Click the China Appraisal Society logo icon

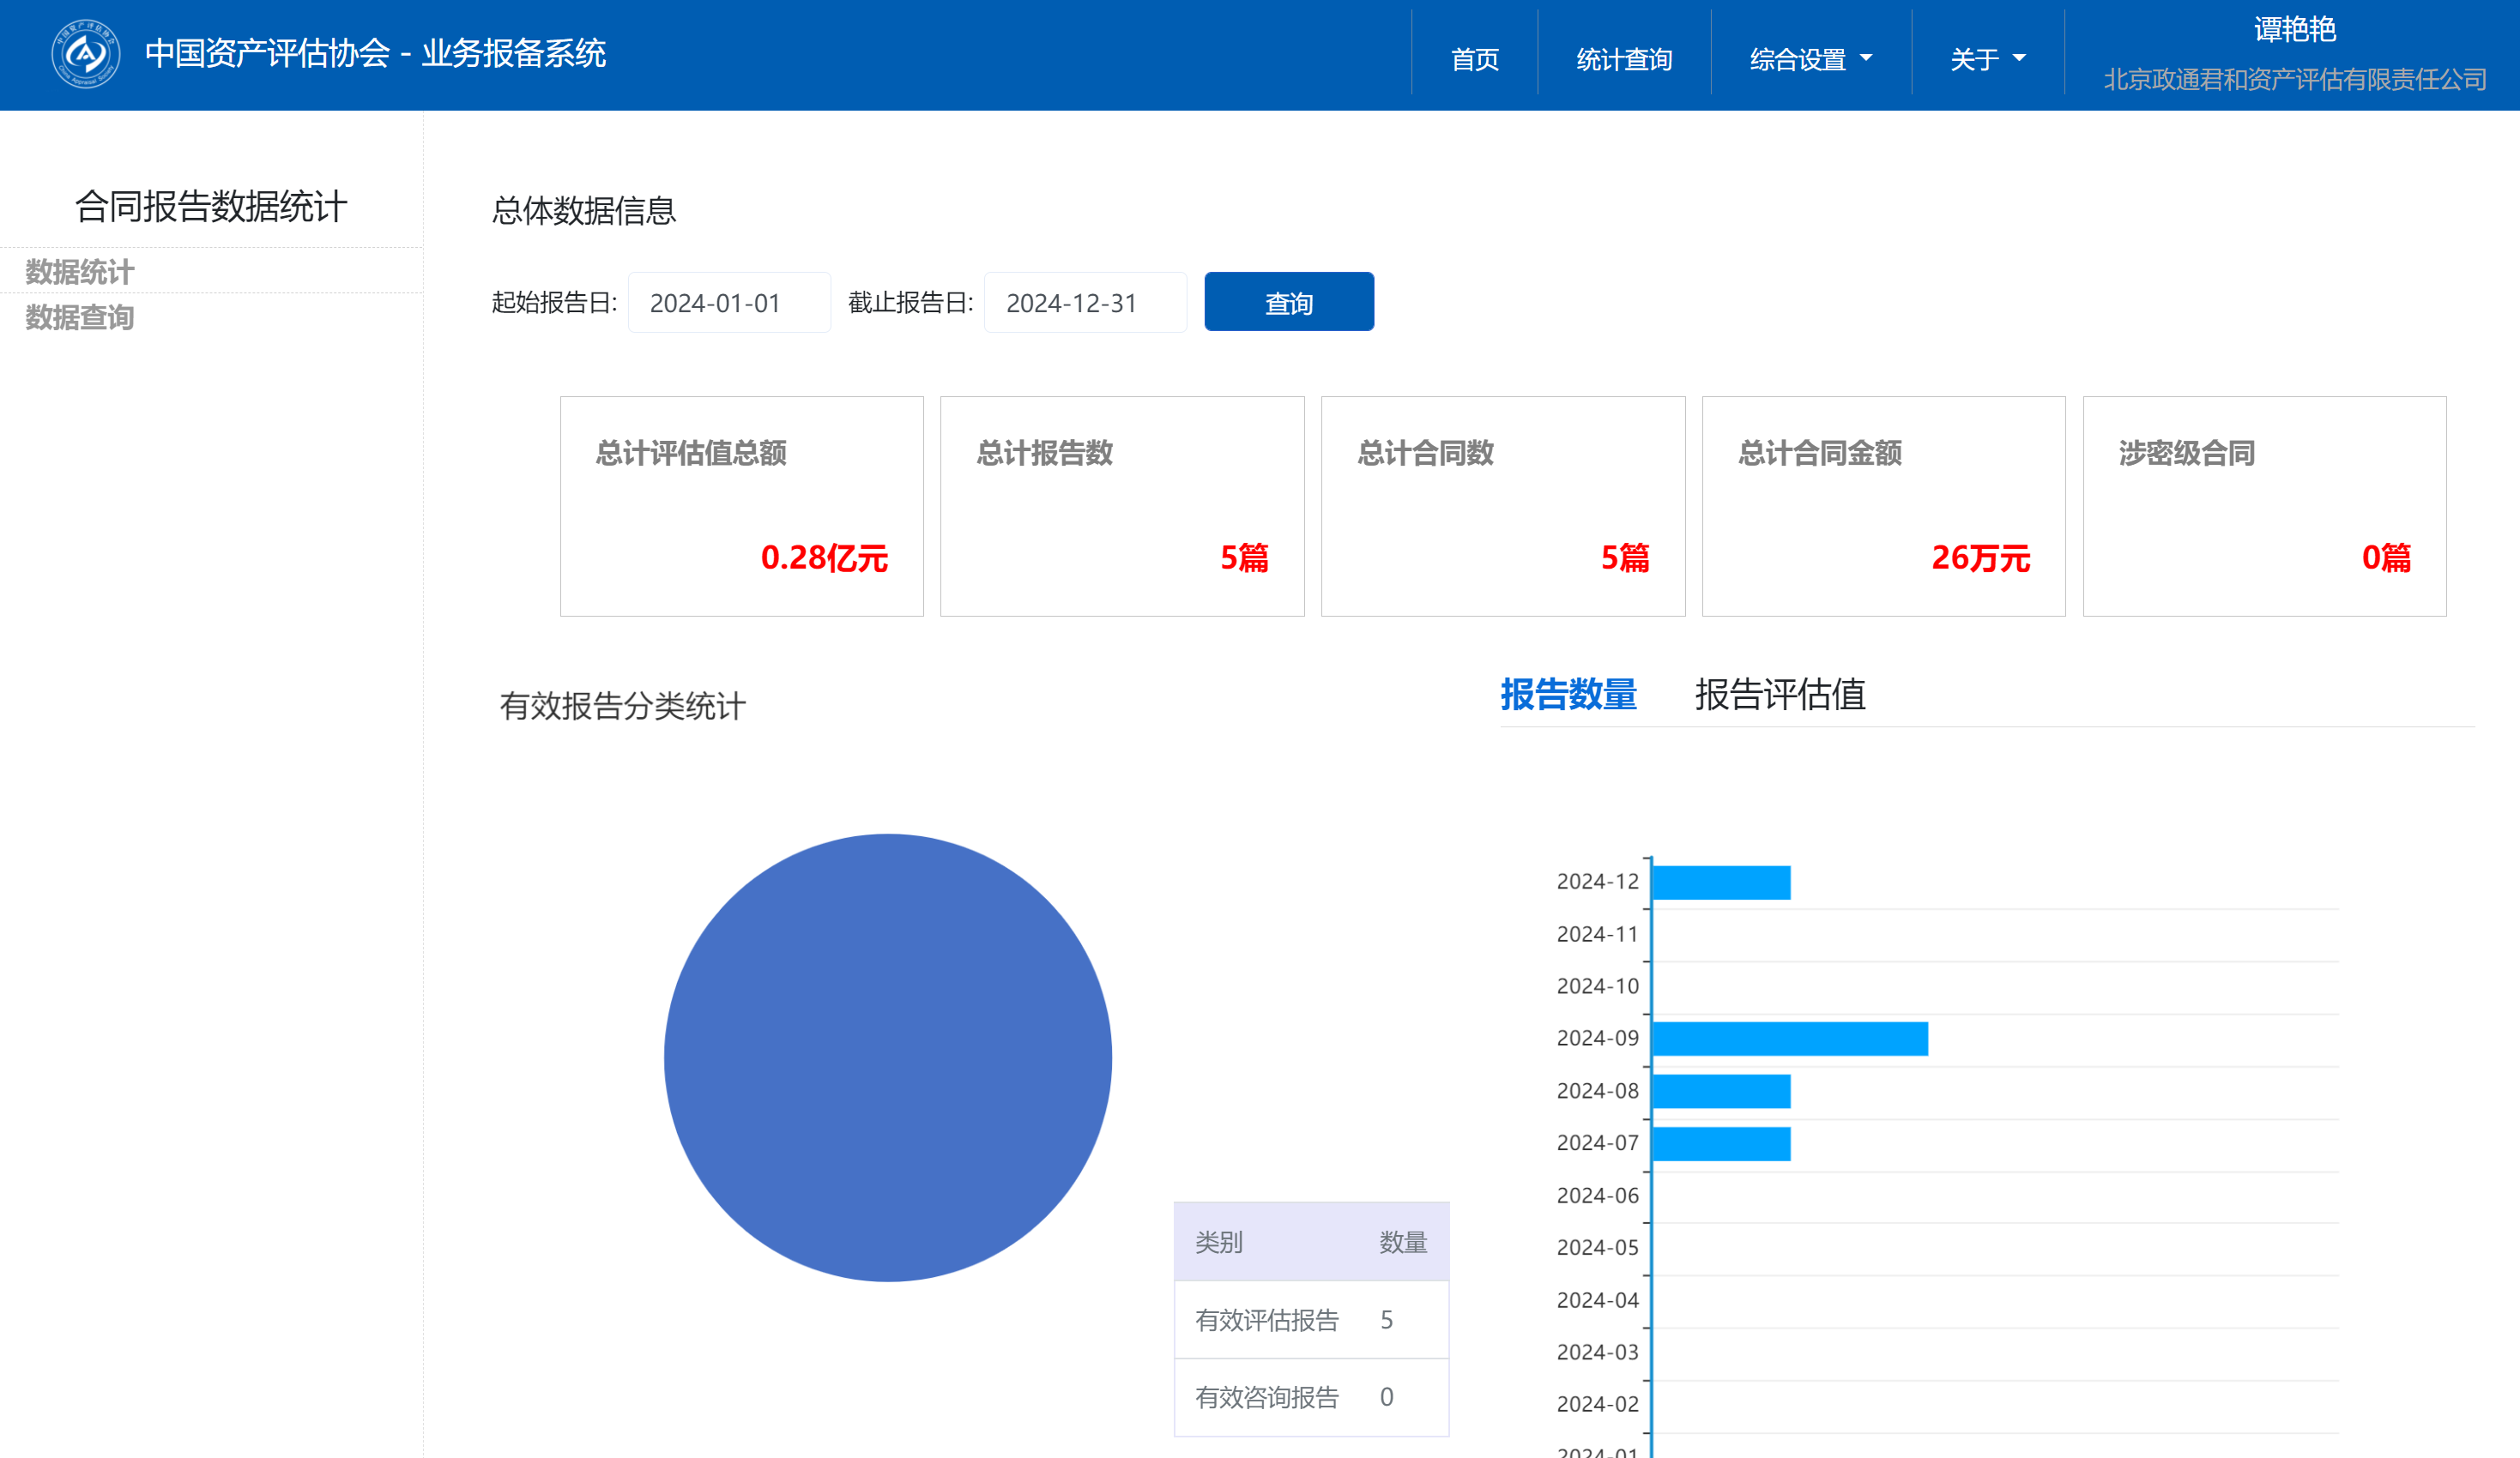coord(86,54)
